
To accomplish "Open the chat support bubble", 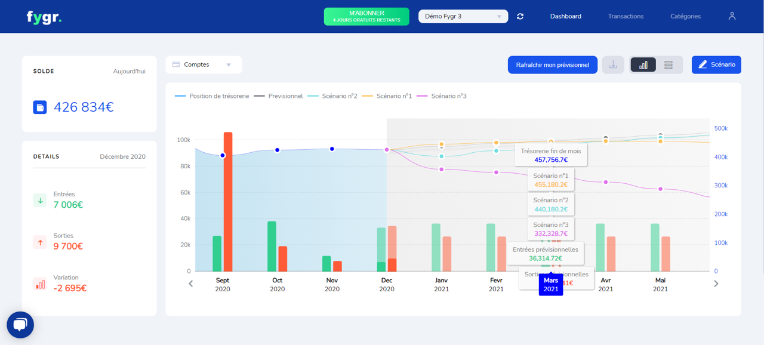I will [x=20, y=325].
